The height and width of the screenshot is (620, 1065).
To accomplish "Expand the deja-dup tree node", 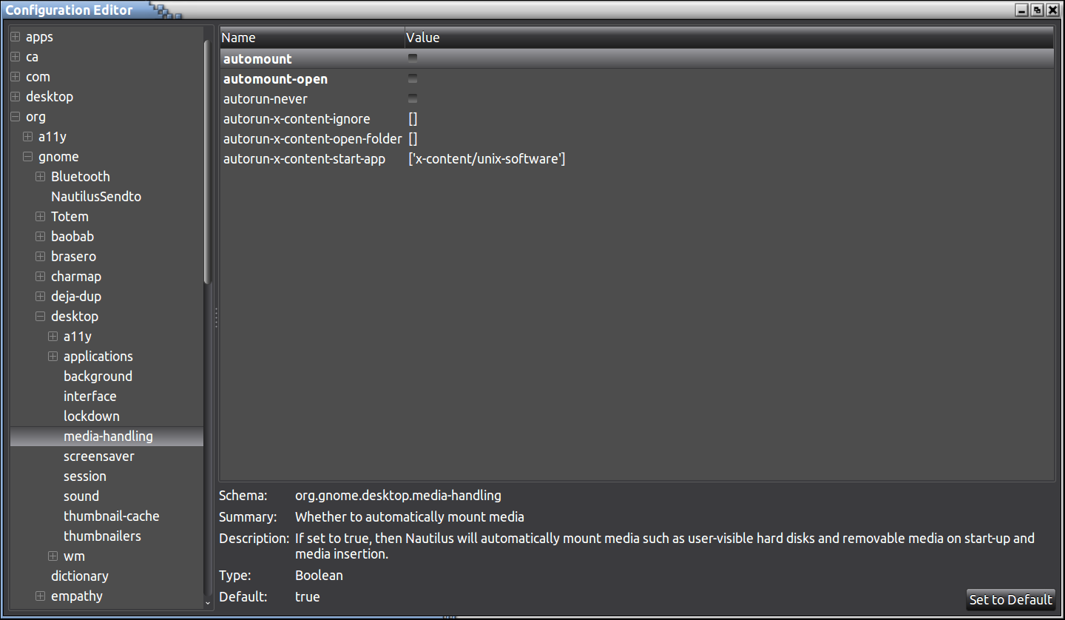I will tap(40, 296).
